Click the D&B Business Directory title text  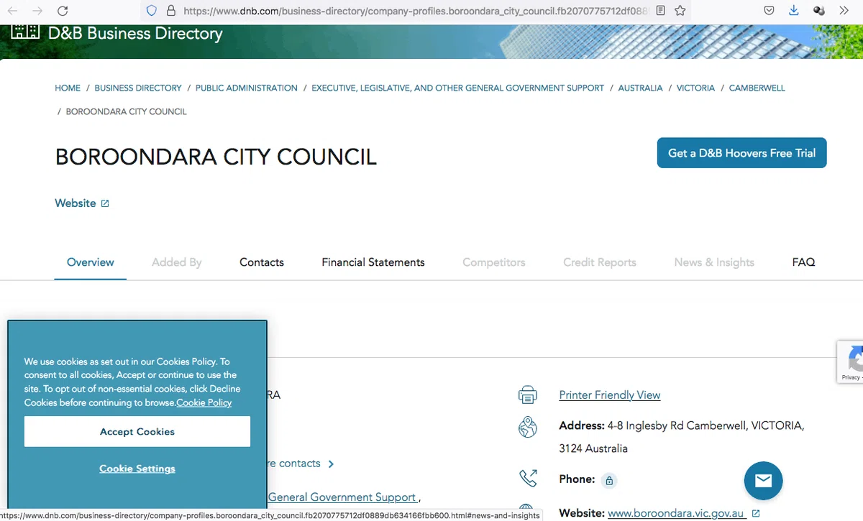click(x=135, y=33)
